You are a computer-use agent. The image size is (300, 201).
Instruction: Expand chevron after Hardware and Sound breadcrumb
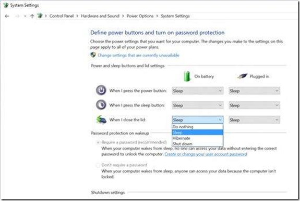[123, 16]
